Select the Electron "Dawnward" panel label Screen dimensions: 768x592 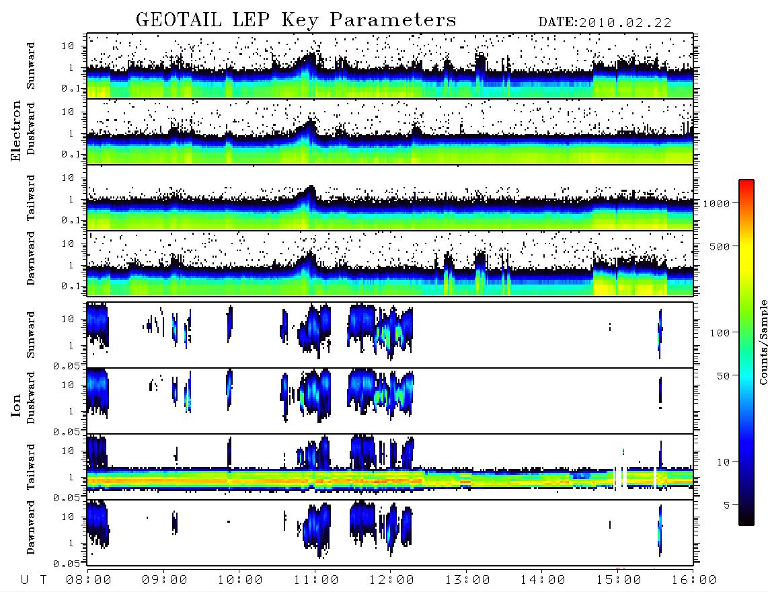coord(31,258)
